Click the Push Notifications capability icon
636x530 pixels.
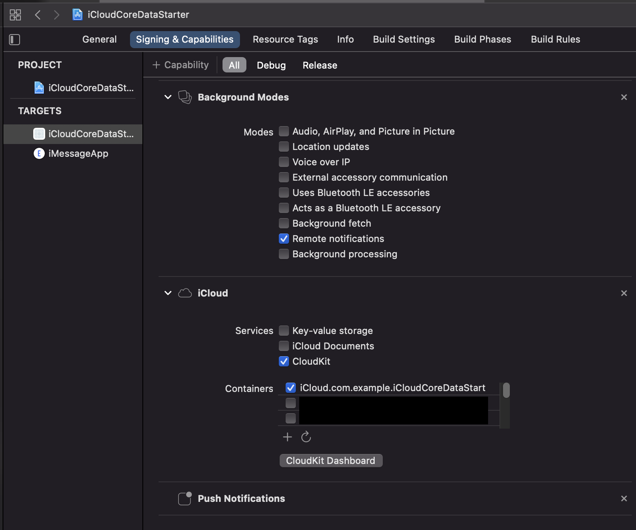185,498
